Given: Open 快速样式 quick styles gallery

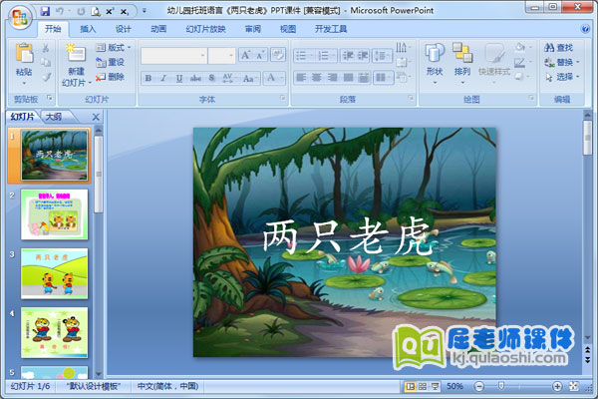Looking at the screenshot, I should pos(494,64).
